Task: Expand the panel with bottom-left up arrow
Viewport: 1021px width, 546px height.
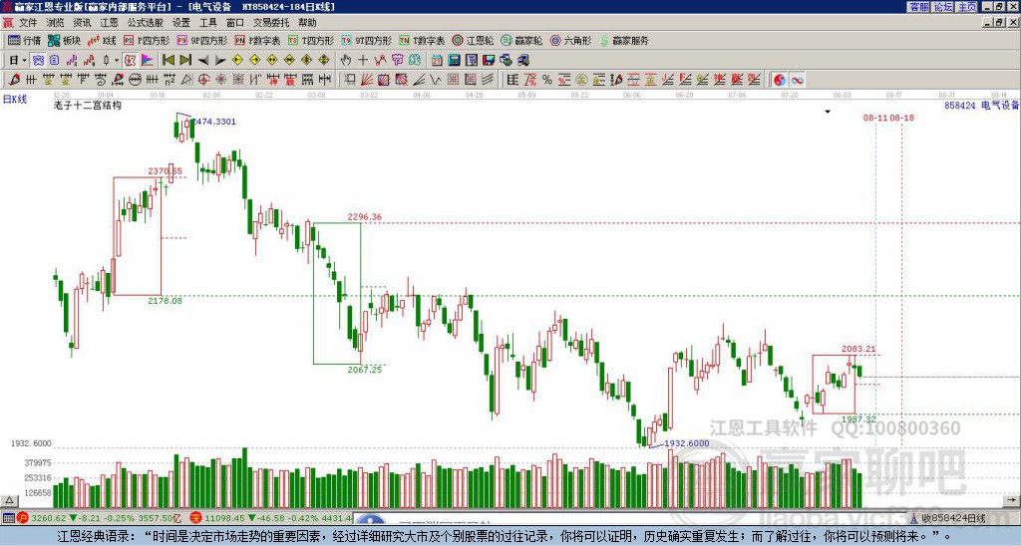Action: 8,500
